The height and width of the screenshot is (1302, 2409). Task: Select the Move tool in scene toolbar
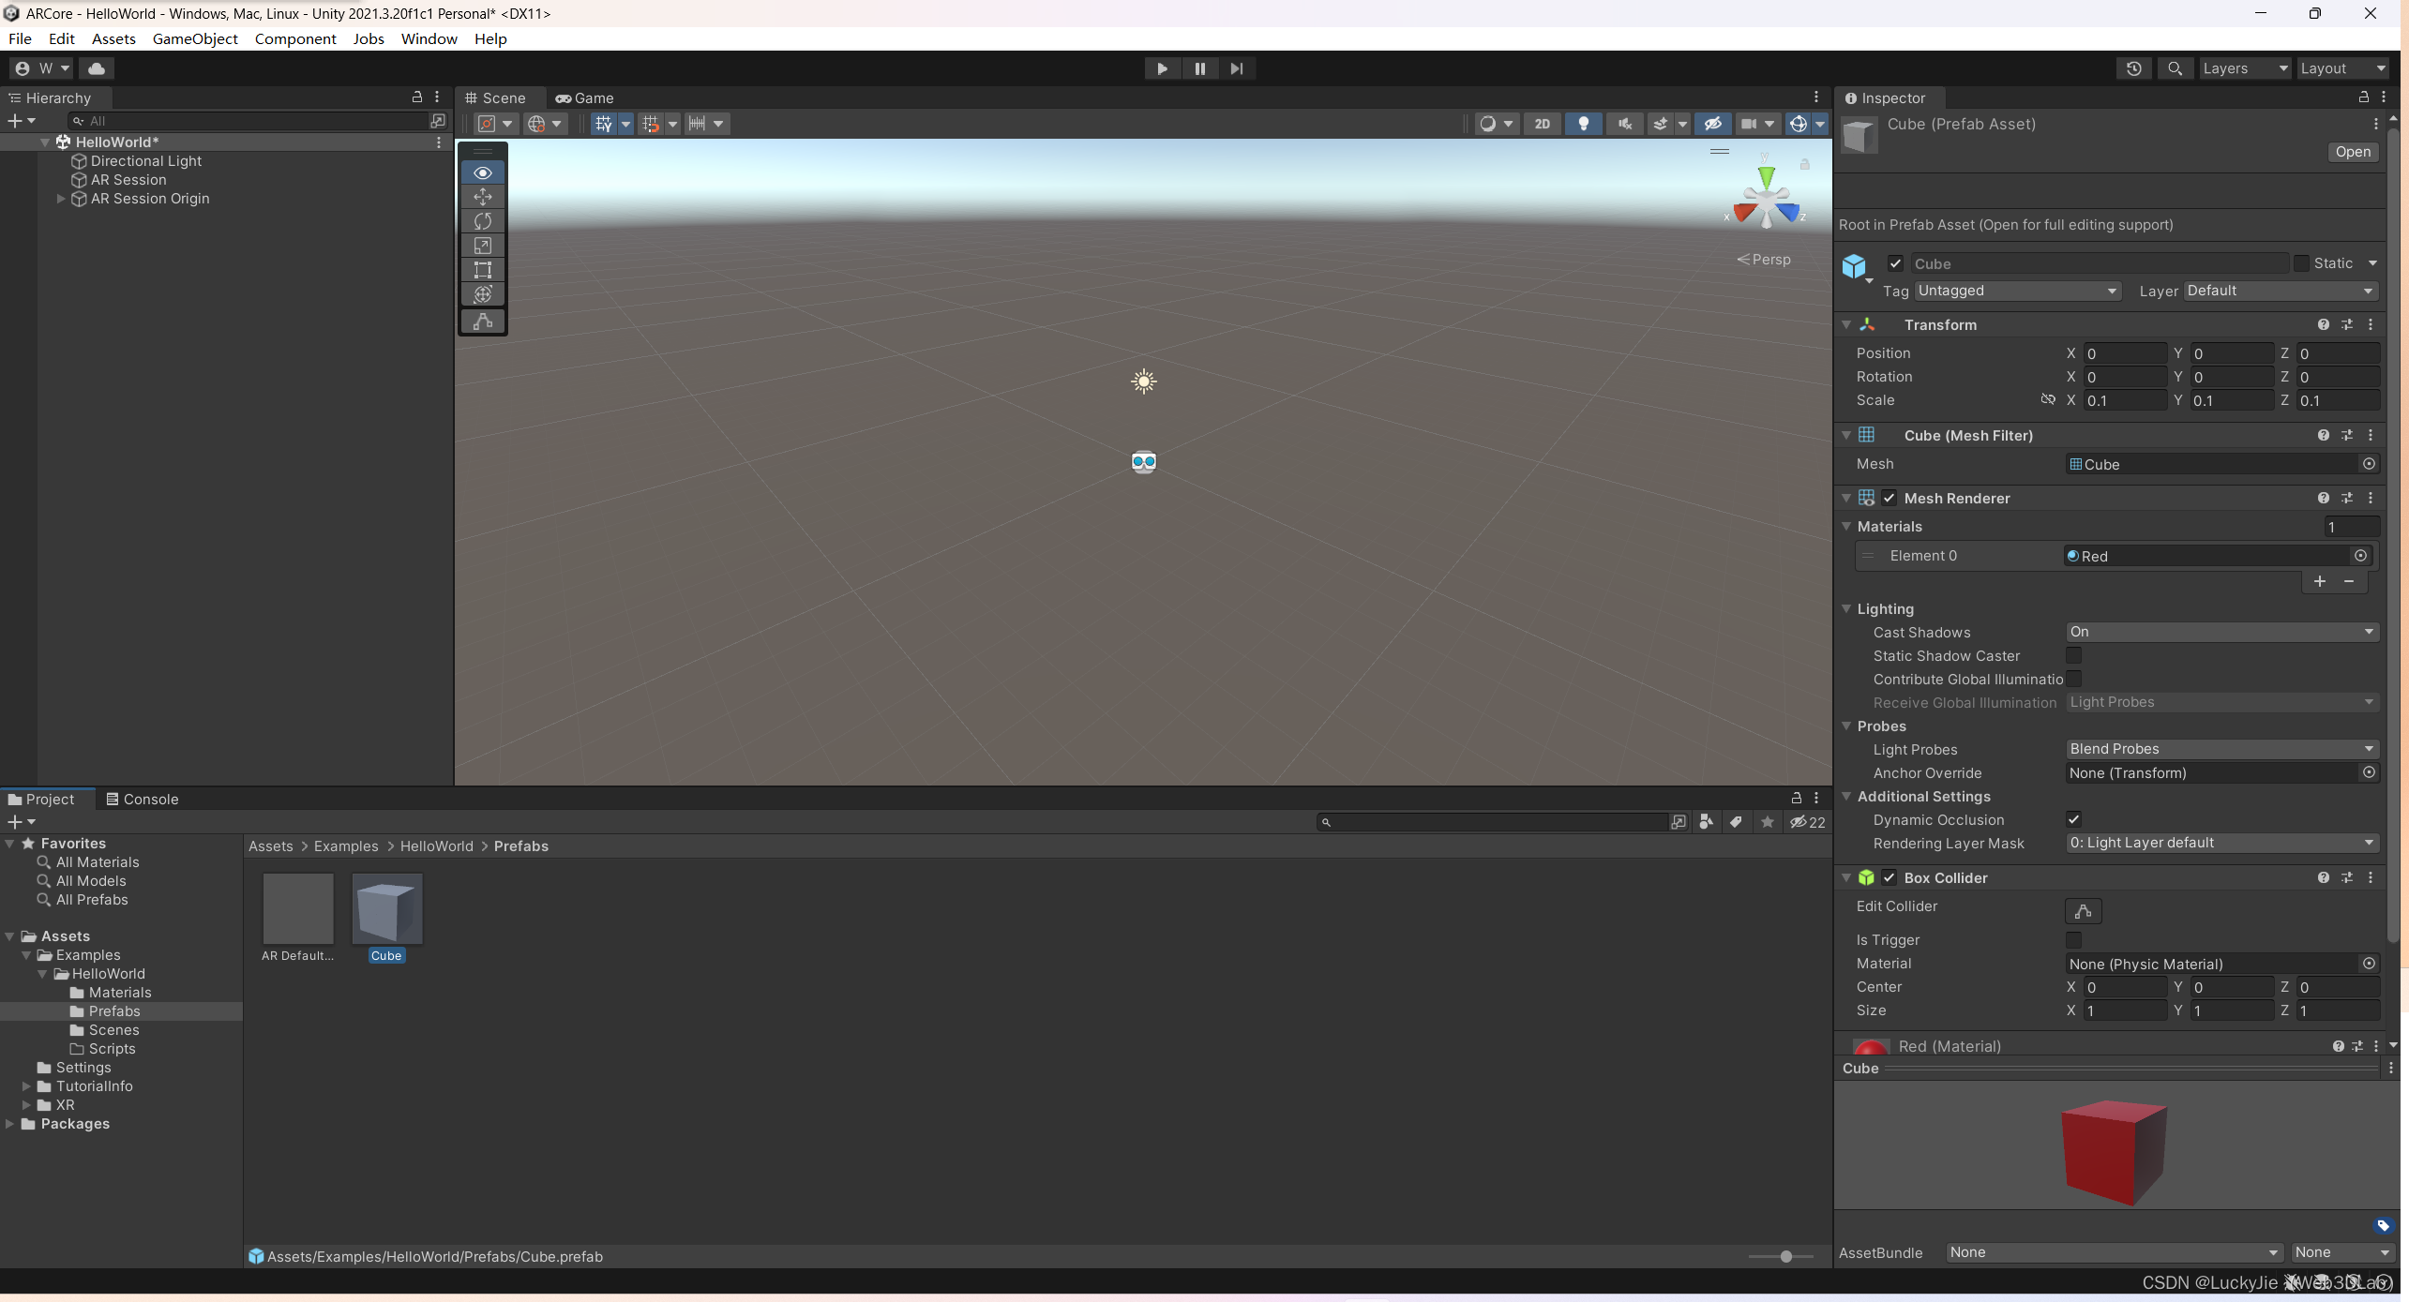483,197
